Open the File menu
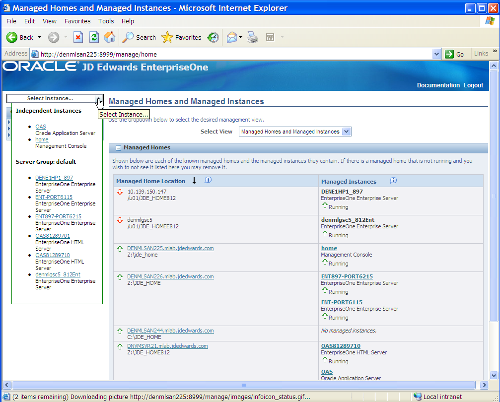This screenshot has height=402, width=500. click(x=11, y=21)
